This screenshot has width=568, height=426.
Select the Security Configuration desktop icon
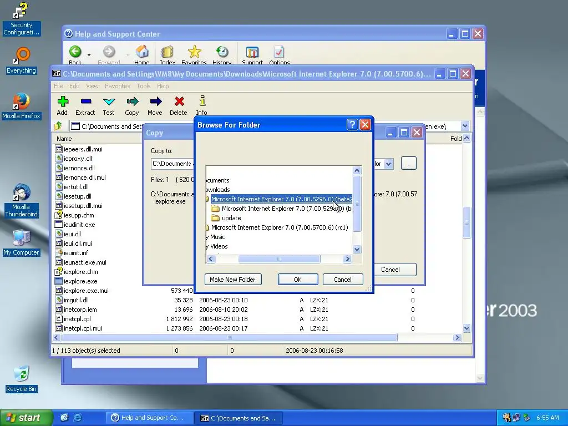tap(21, 19)
